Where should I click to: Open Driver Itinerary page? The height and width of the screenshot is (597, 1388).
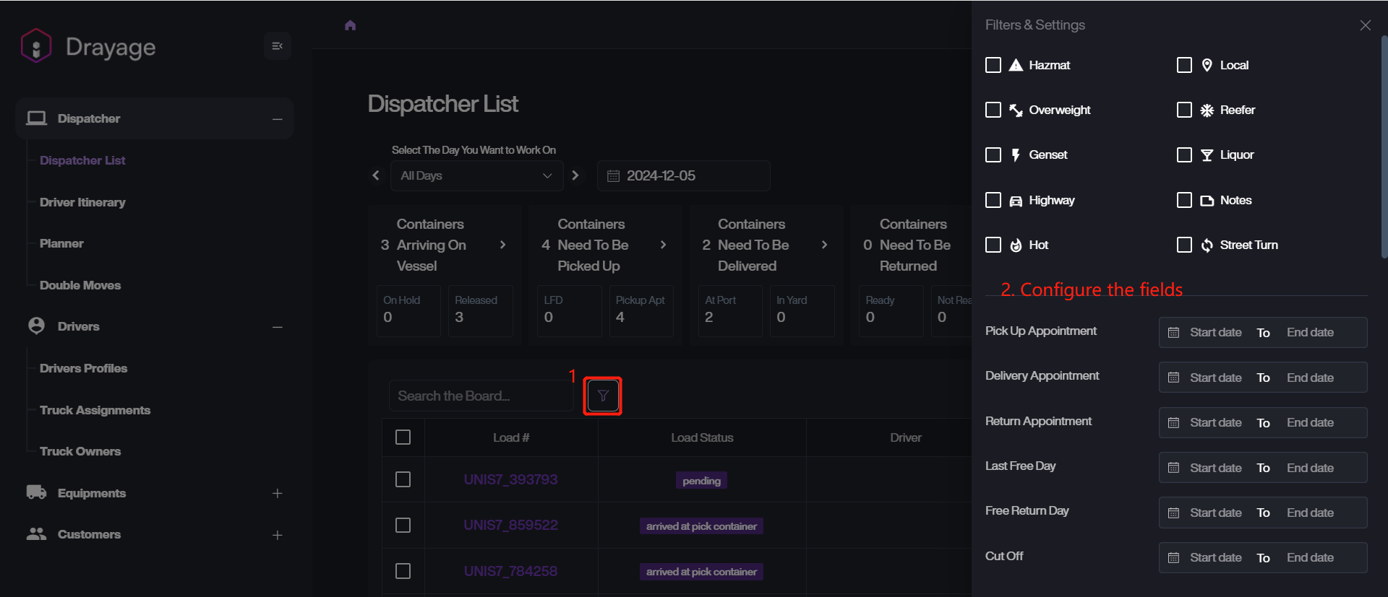click(82, 202)
